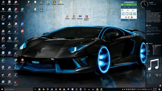
Task: Click the music note player gadget
Action: click(153, 64)
